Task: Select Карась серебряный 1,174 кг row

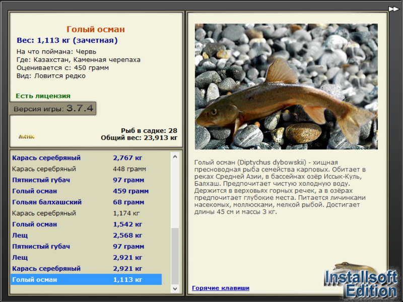Action: (x=86, y=213)
